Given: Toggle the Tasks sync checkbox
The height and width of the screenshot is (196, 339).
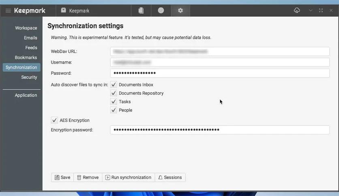Looking at the screenshot, I should (x=114, y=102).
